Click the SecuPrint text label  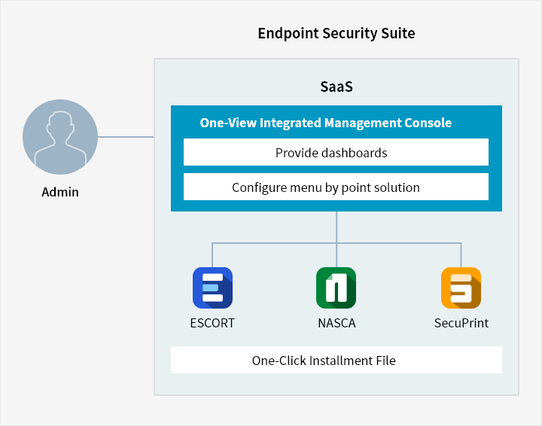coord(461,323)
